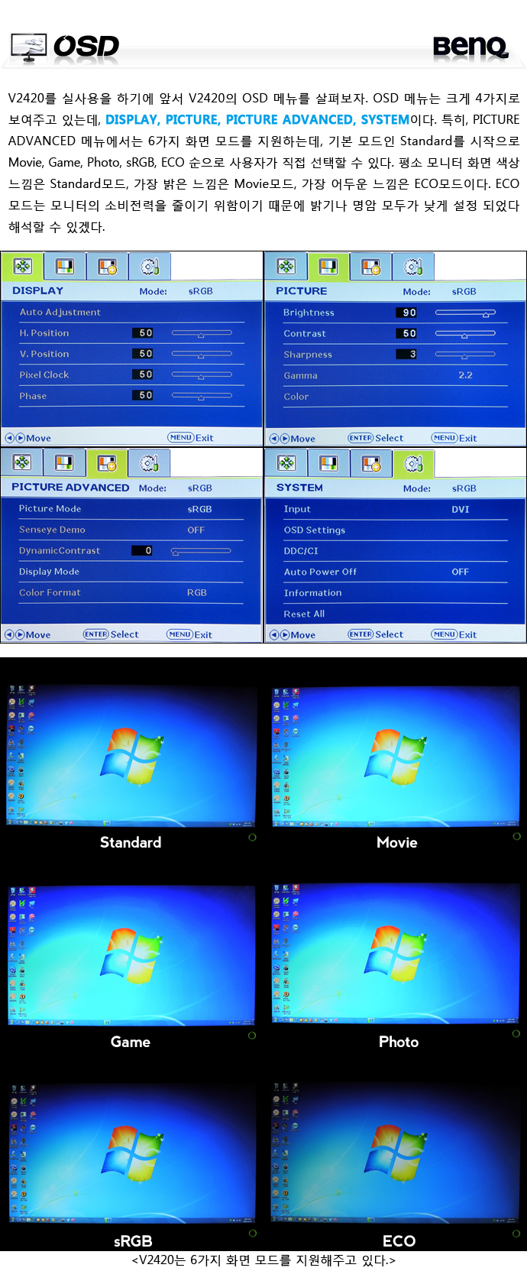Adjust the H. Position slider
Screen dimensions: 527x1284
pyautogui.click(x=202, y=333)
